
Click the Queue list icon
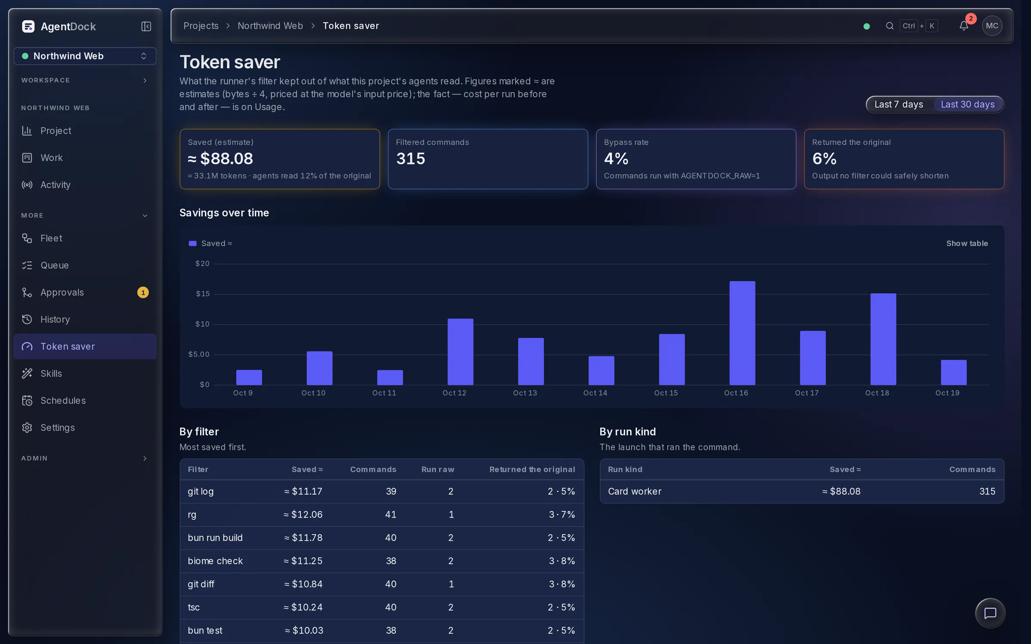(x=27, y=265)
